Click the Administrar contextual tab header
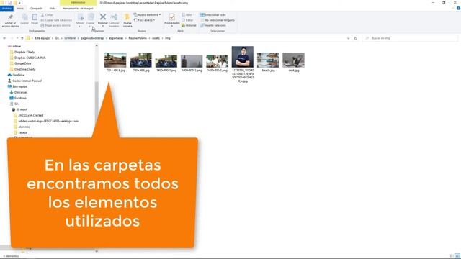461x259 pixels. point(79,3)
